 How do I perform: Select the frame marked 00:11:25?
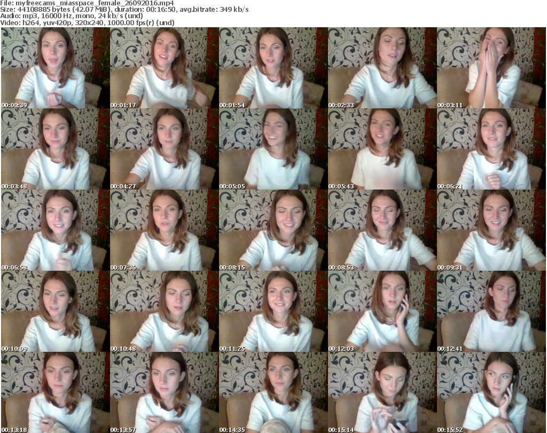(x=273, y=311)
